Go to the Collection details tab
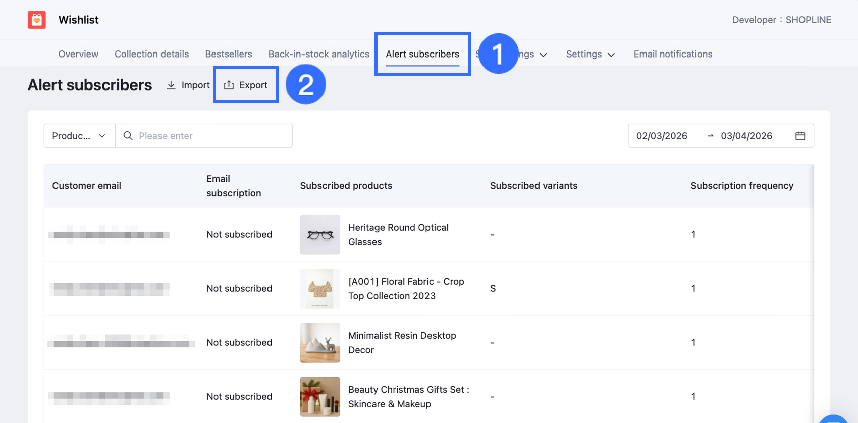 (x=151, y=54)
